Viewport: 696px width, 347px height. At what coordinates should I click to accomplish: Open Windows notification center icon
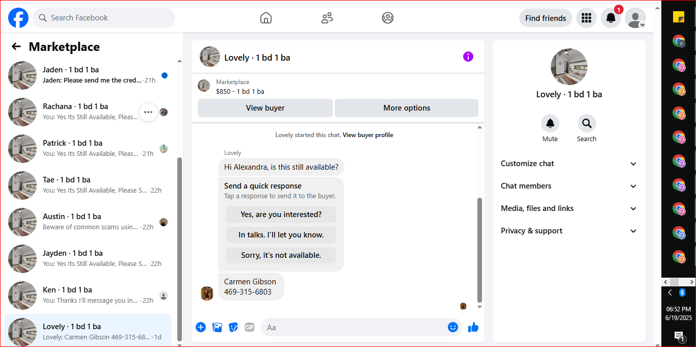pos(679,336)
